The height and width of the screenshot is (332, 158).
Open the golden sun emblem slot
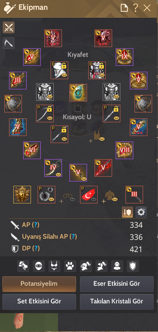(x=22, y=194)
